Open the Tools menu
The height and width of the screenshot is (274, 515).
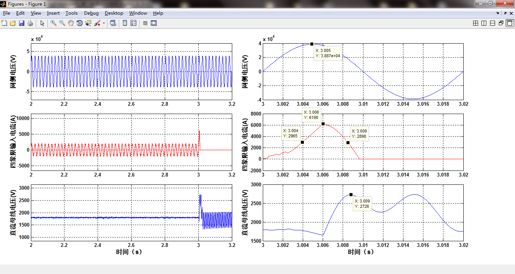(x=72, y=13)
